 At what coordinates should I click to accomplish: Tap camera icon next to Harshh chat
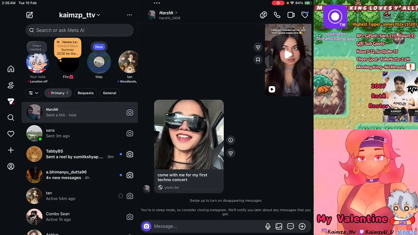coord(130,112)
